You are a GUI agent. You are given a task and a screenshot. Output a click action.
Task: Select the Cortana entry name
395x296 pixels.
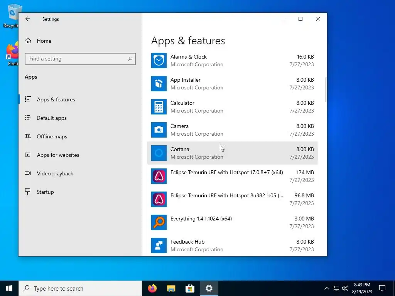(180, 149)
